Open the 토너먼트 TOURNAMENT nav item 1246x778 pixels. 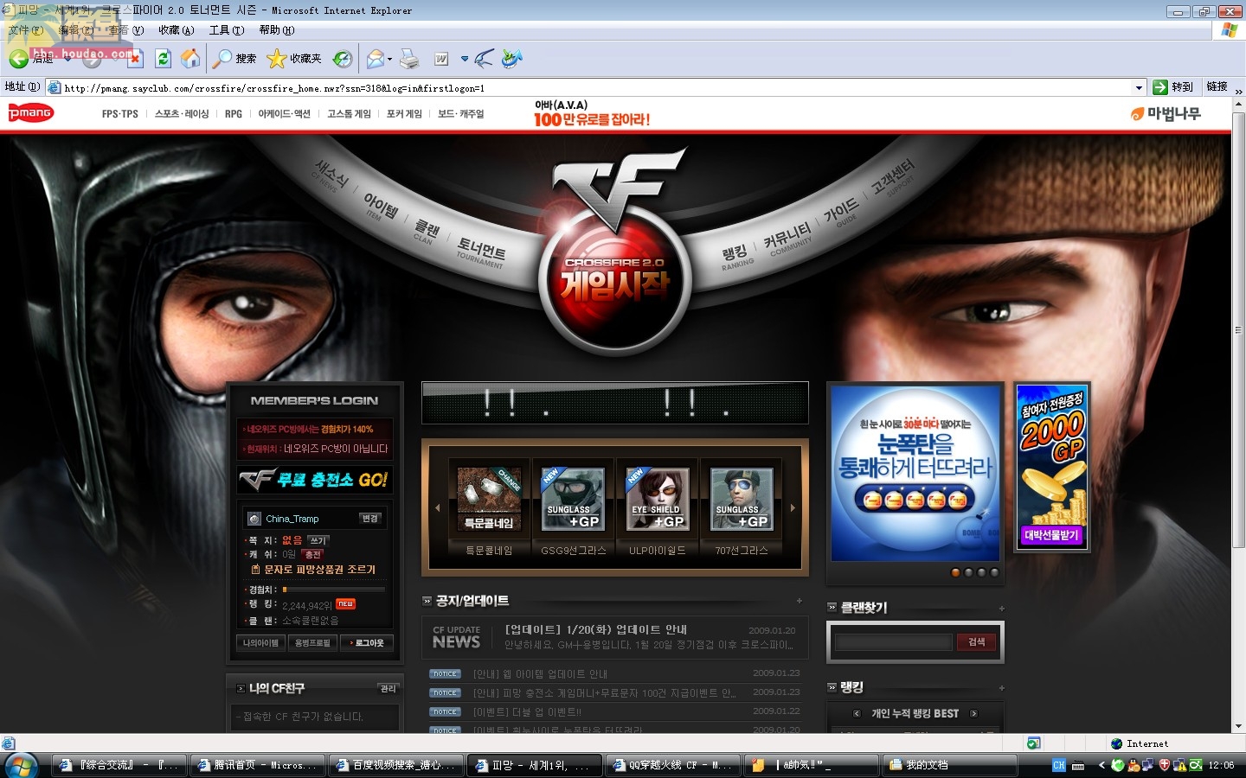[x=481, y=252]
